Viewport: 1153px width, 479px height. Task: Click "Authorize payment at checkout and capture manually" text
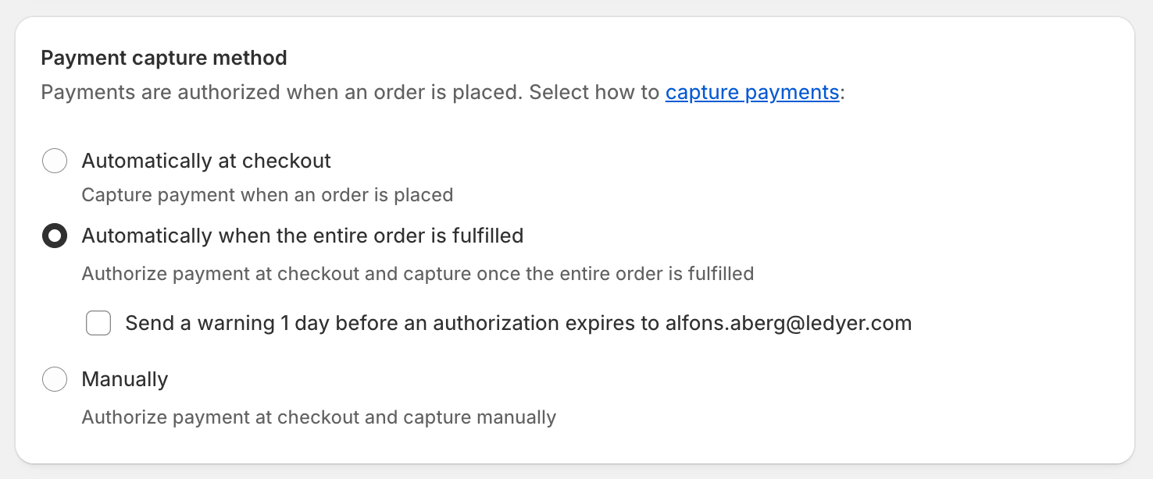[319, 417]
